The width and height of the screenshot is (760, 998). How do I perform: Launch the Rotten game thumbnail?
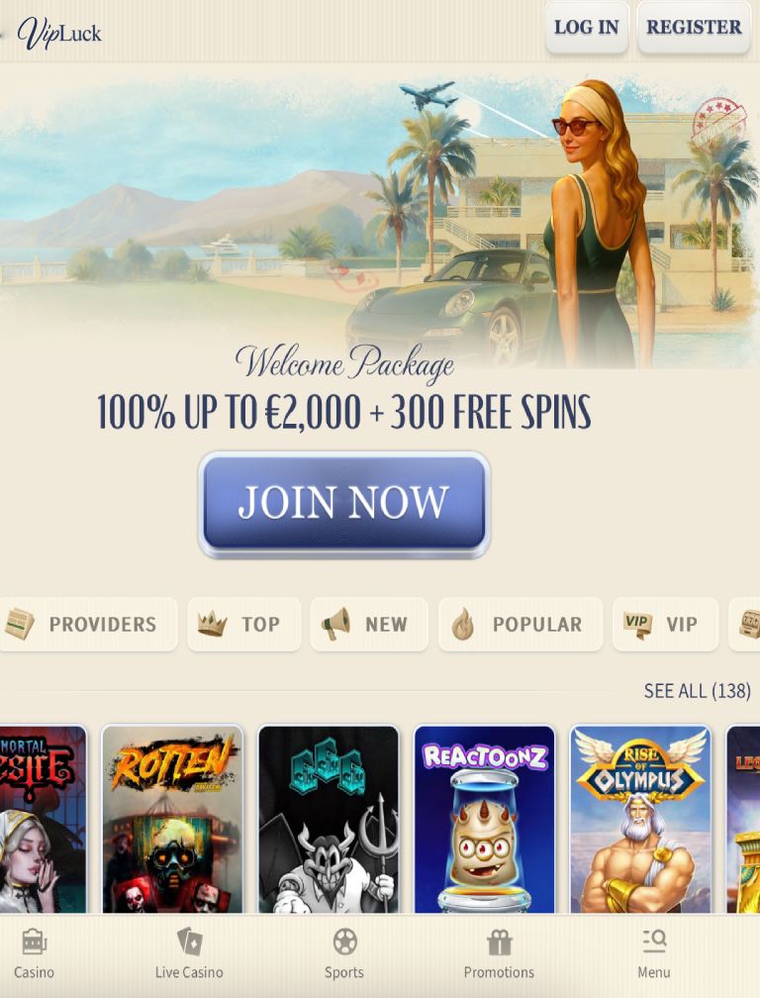pos(173,819)
